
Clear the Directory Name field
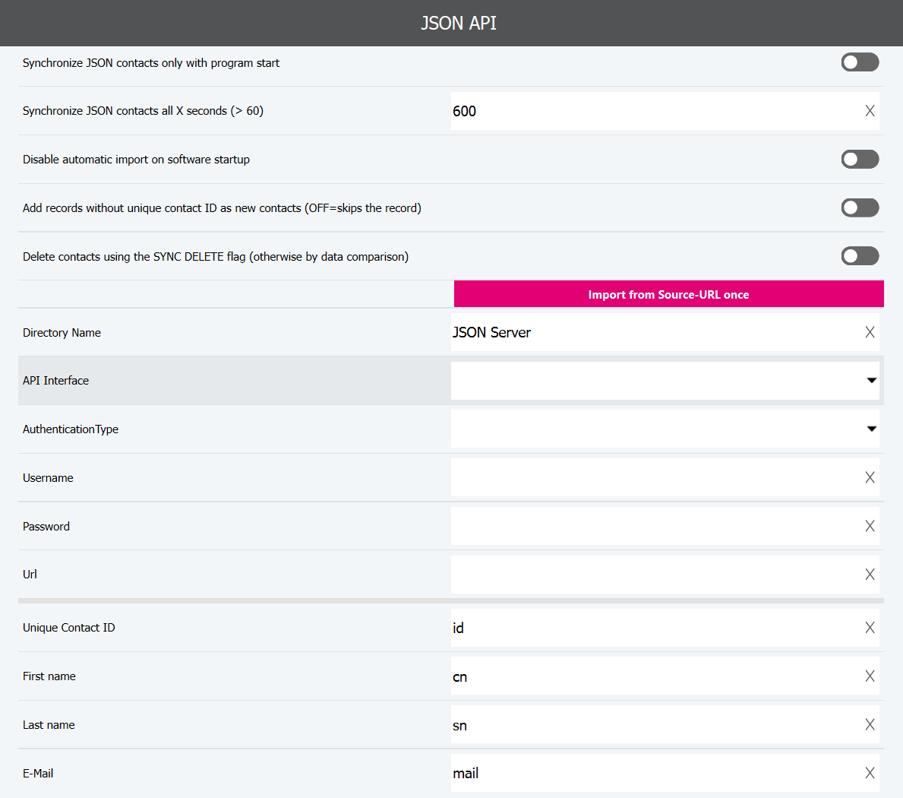point(870,332)
